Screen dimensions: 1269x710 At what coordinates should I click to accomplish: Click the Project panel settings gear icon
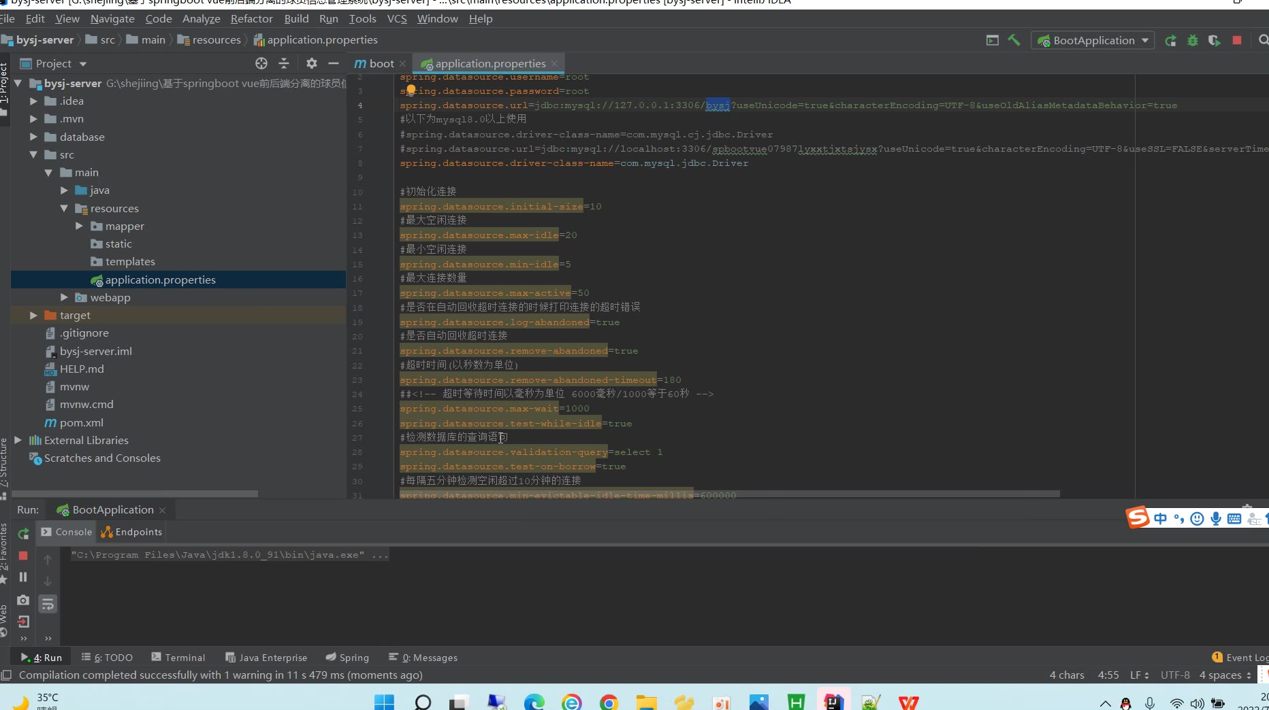click(x=311, y=63)
